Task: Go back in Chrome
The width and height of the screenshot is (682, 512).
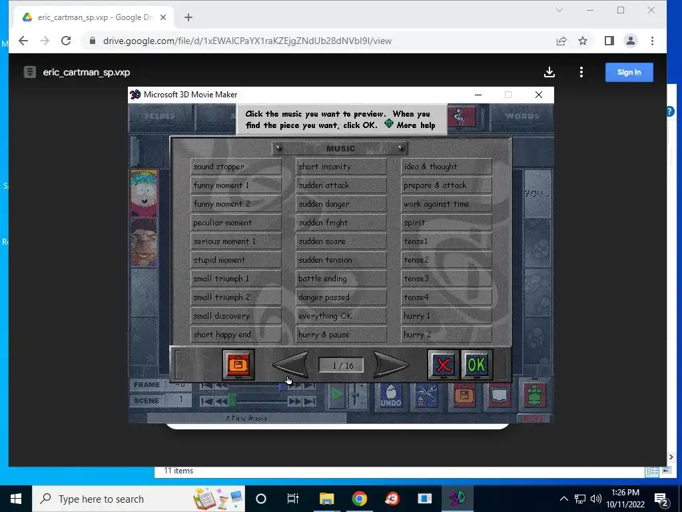Action: [23, 41]
